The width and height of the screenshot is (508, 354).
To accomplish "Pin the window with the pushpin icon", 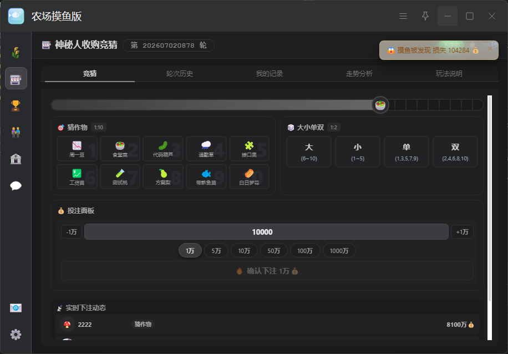I will click(425, 16).
